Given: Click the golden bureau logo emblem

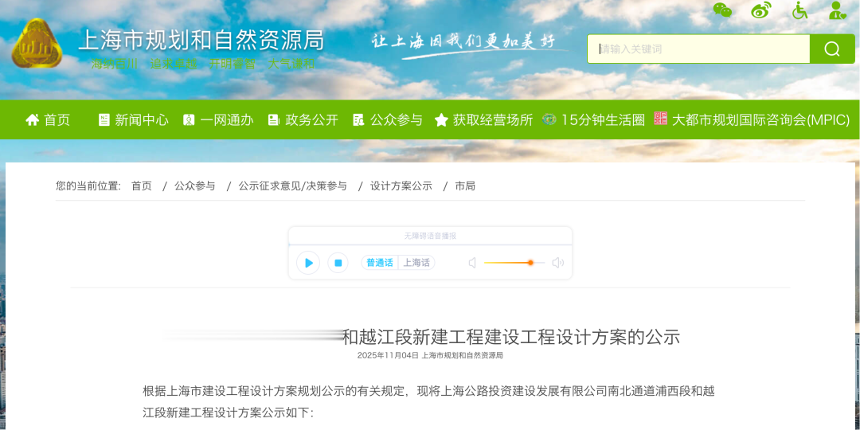Looking at the screenshot, I should [37, 43].
